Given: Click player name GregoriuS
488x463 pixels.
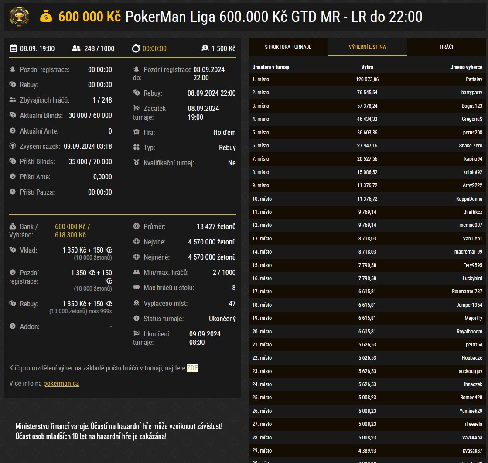Looking at the screenshot, I should coord(472,119).
